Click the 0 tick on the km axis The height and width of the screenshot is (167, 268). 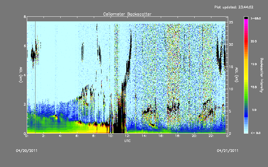click(x=25, y=133)
